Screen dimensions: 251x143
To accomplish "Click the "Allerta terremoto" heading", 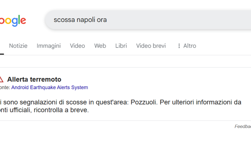I will (34, 79).
